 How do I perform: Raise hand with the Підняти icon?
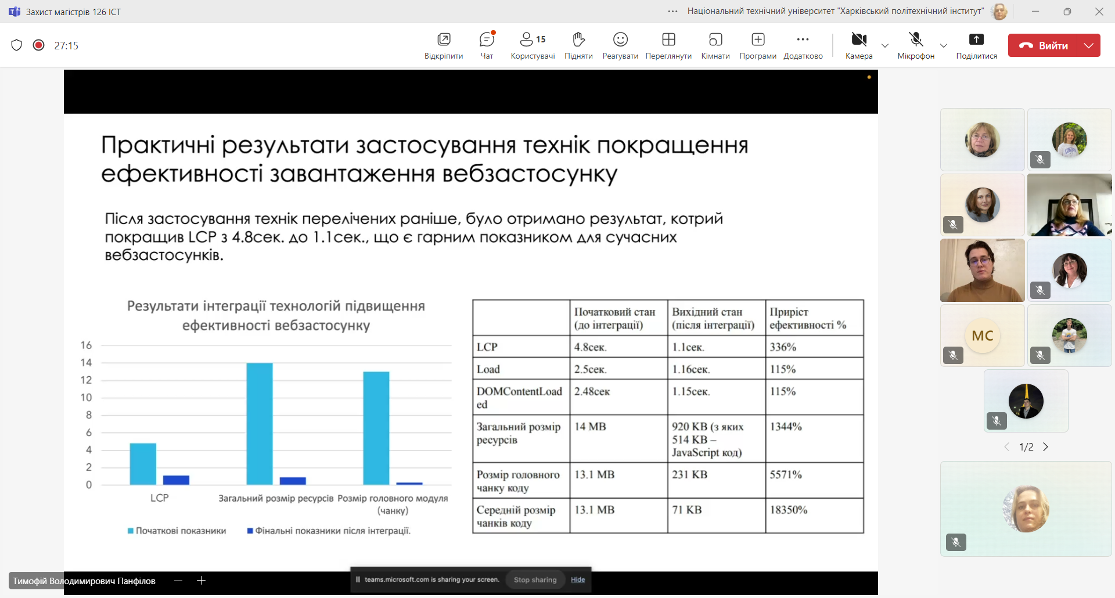(578, 45)
